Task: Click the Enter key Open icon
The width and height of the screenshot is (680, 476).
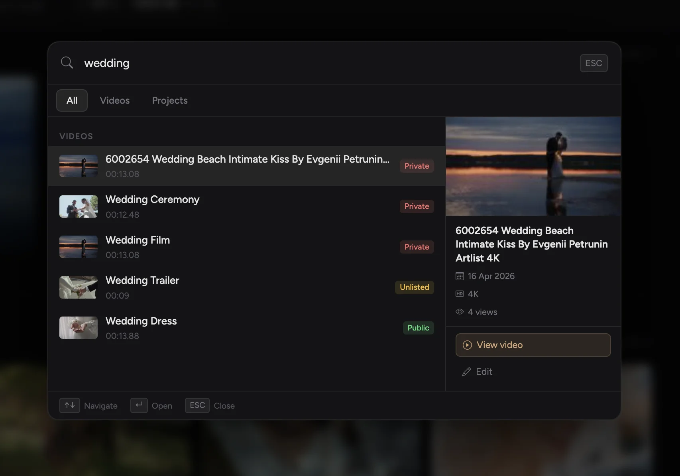Action: coord(139,405)
